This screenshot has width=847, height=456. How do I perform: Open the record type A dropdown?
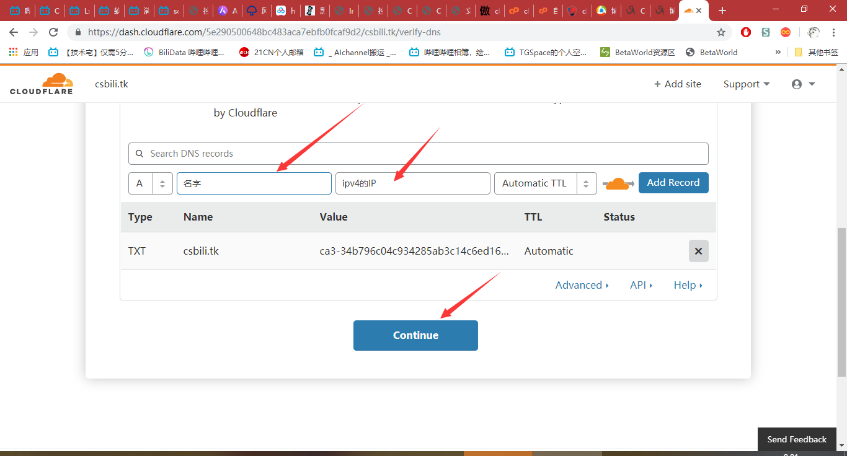tap(150, 183)
